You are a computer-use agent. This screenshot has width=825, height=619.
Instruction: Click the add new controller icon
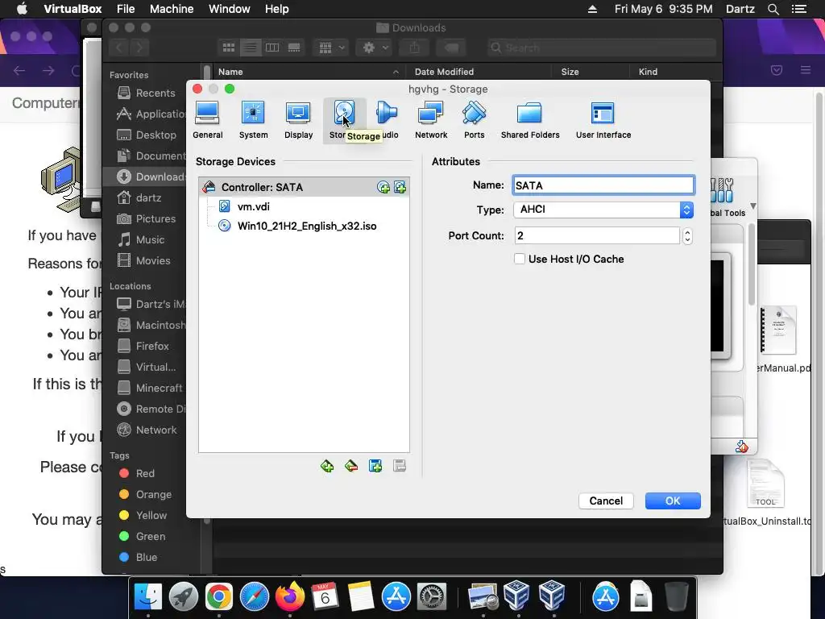[x=327, y=466]
